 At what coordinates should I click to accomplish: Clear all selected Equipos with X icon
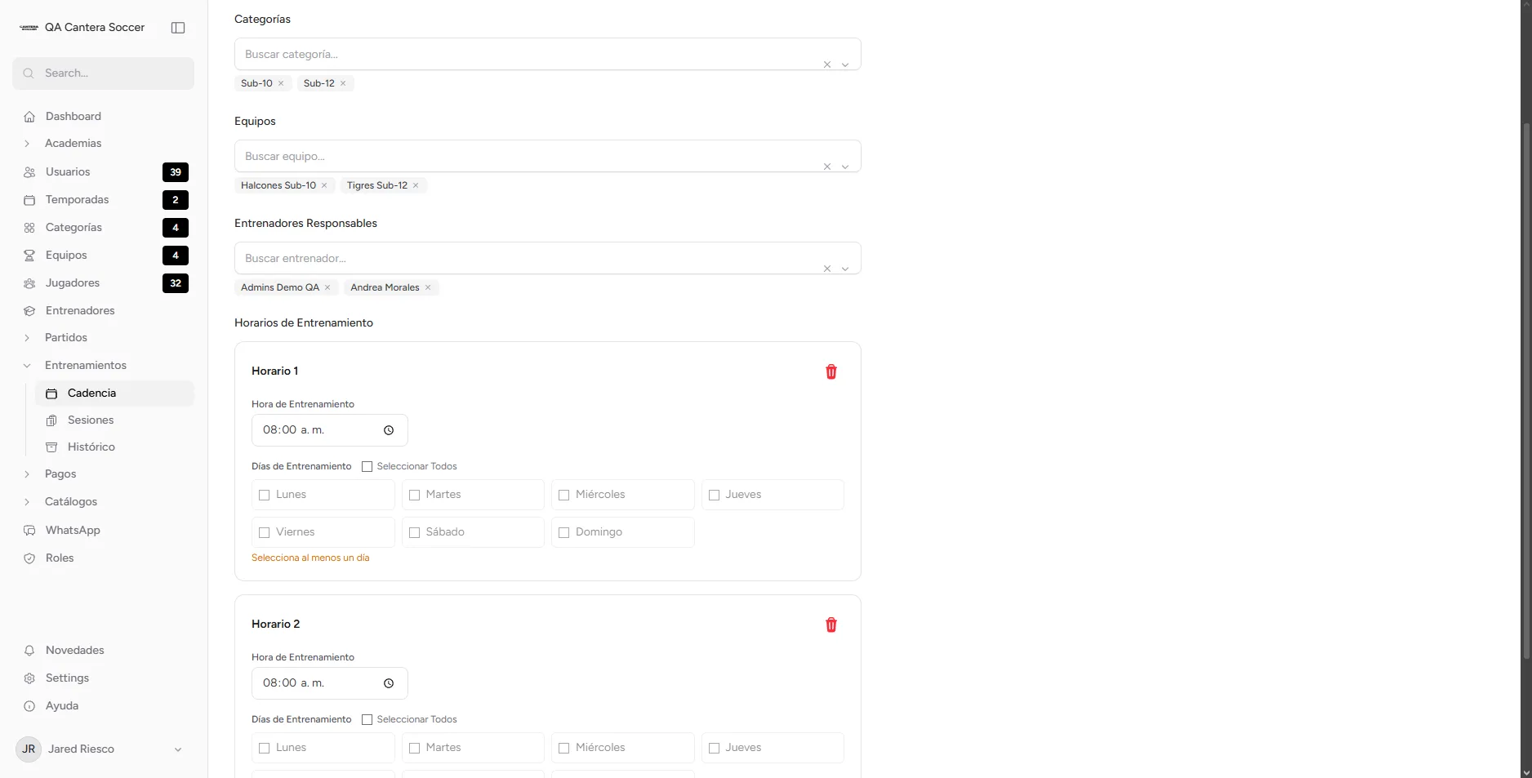[x=827, y=167]
